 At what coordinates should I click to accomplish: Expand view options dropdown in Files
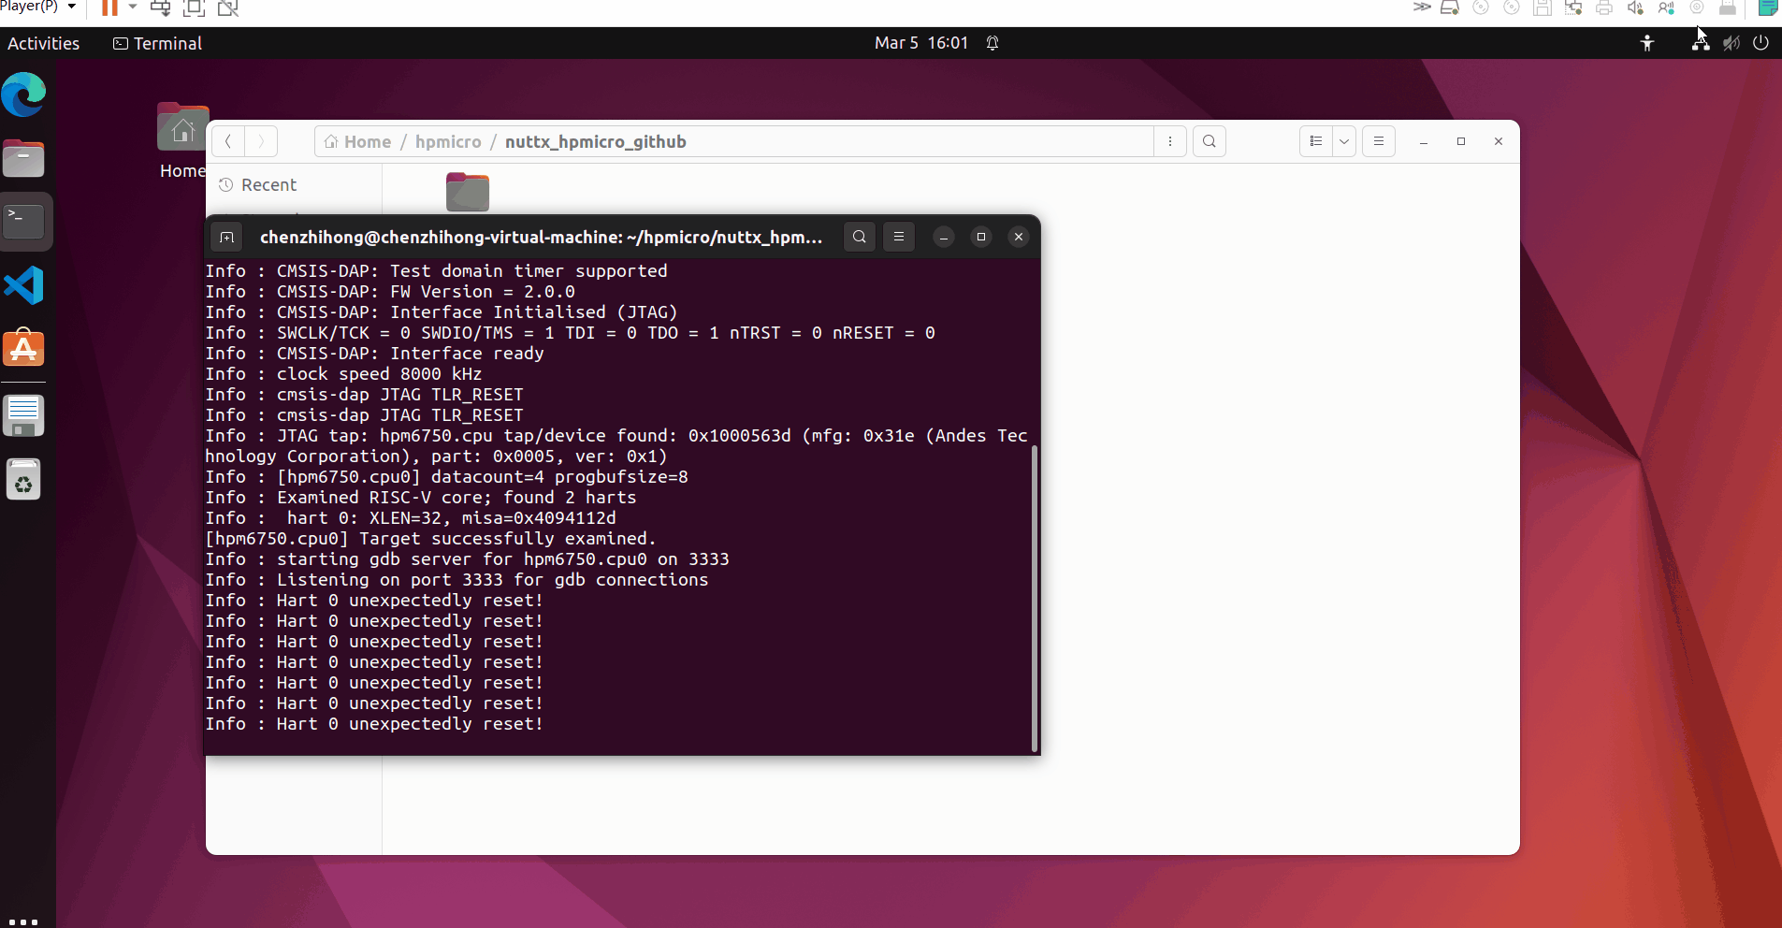1344,142
